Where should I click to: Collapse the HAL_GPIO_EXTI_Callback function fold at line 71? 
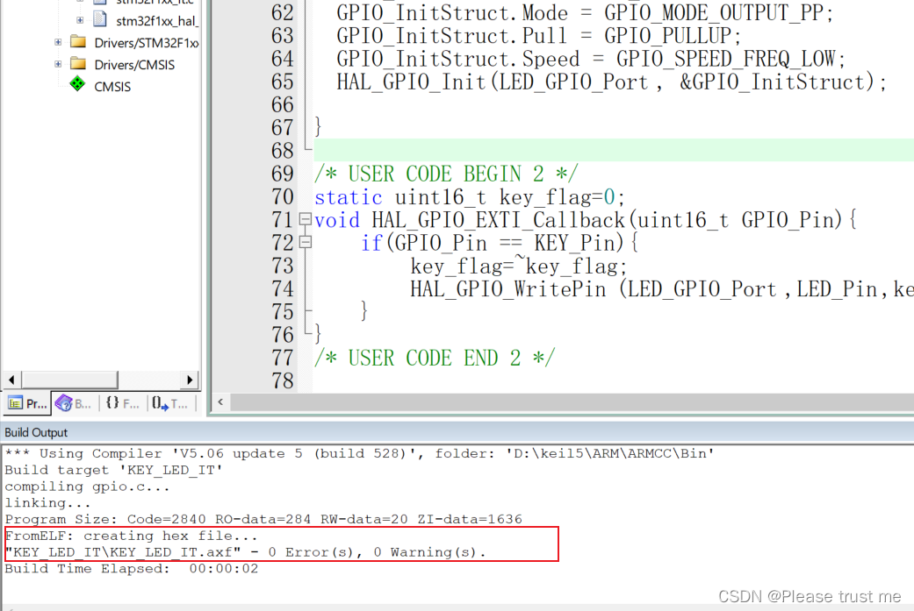coord(305,219)
